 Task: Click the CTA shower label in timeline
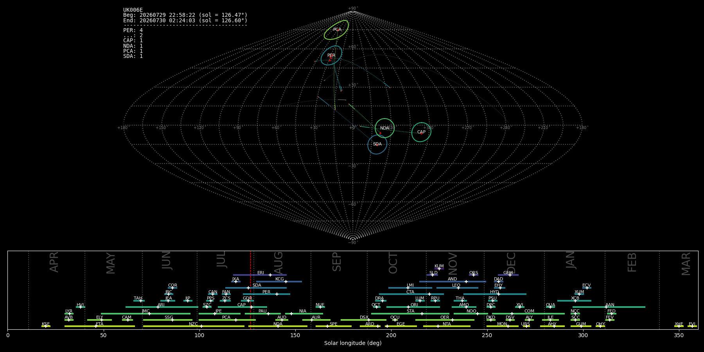pyautogui.click(x=410, y=292)
